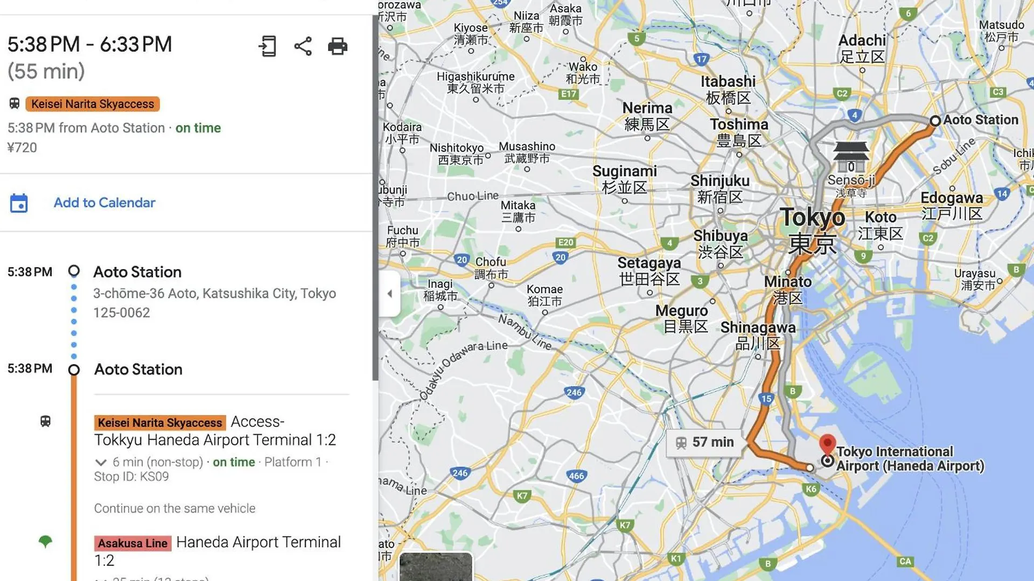Click the calendar icon beside Add to Calendar
Viewport: 1034px width, 581px height.
point(19,203)
